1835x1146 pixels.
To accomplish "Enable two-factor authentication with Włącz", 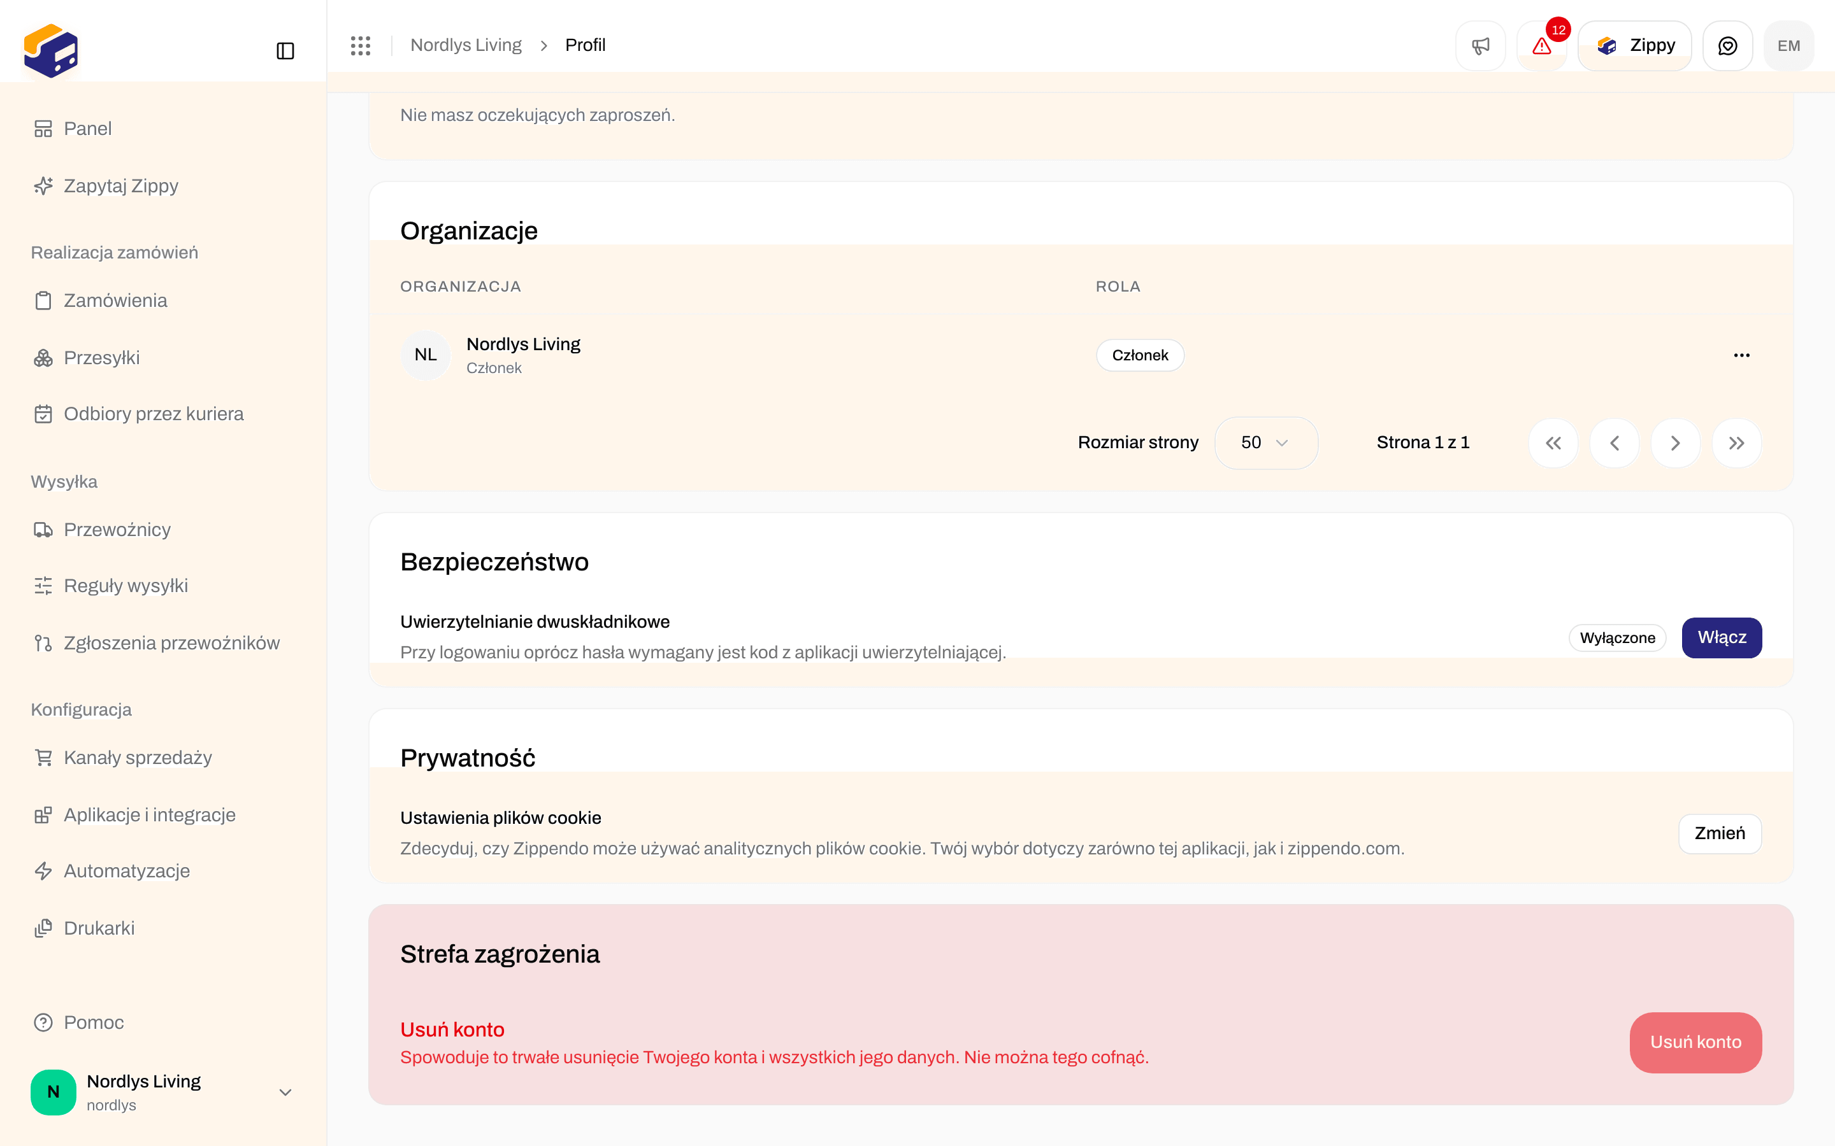I will tap(1721, 637).
